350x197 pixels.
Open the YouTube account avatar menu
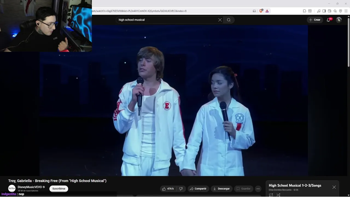coord(339,20)
